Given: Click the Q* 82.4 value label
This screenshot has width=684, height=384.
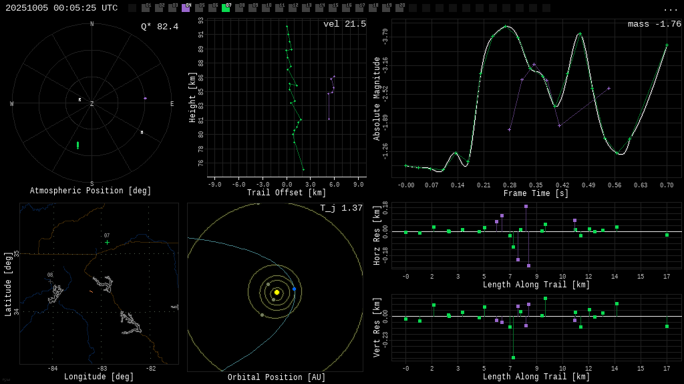Looking at the screenshot, I should coord(159,27).
